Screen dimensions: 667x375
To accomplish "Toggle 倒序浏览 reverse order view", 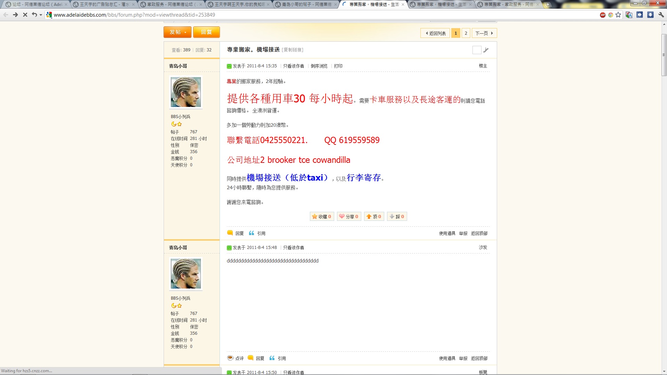I will tap(319, 66).
